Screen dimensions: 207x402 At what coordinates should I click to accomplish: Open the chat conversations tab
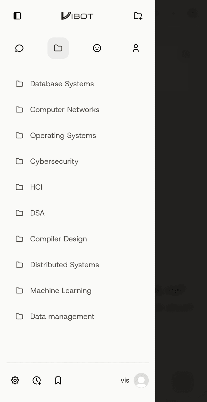(19, 48)
